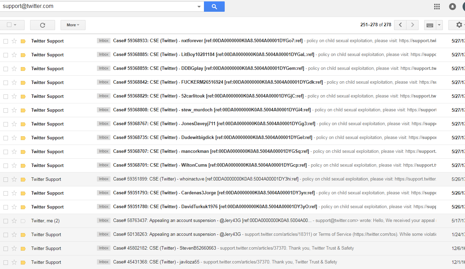Click the blue search magnifier button
This screenshot has width=465, height=269.
[214, 7]
